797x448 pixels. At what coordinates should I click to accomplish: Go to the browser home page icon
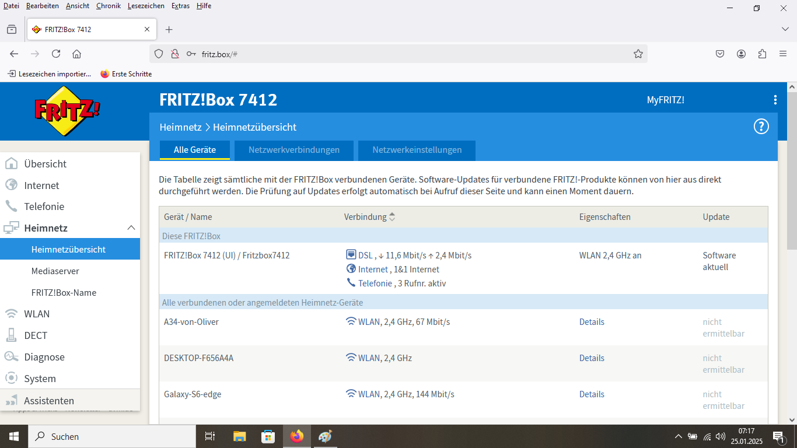pos(76,54)
